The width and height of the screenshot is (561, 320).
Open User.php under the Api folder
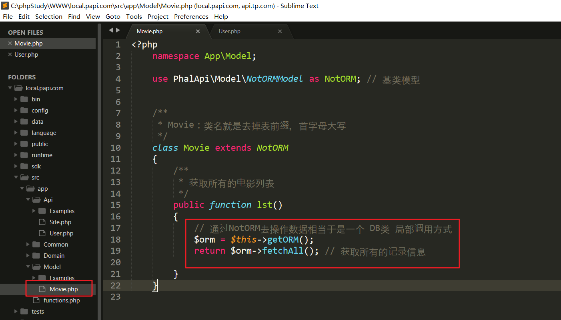62,233
